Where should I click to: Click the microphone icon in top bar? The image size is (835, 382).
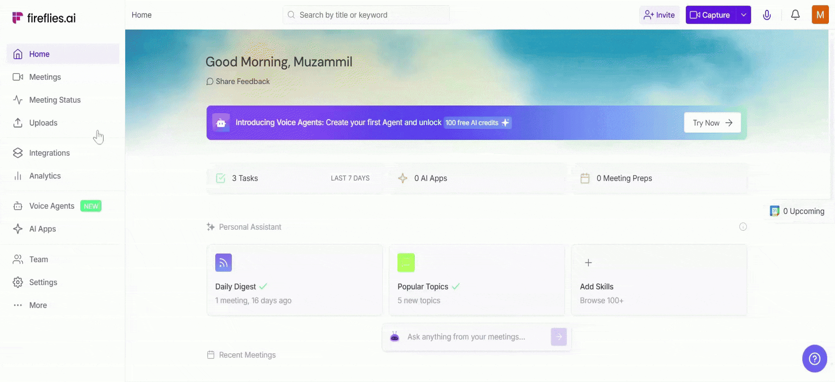[767, 15]
